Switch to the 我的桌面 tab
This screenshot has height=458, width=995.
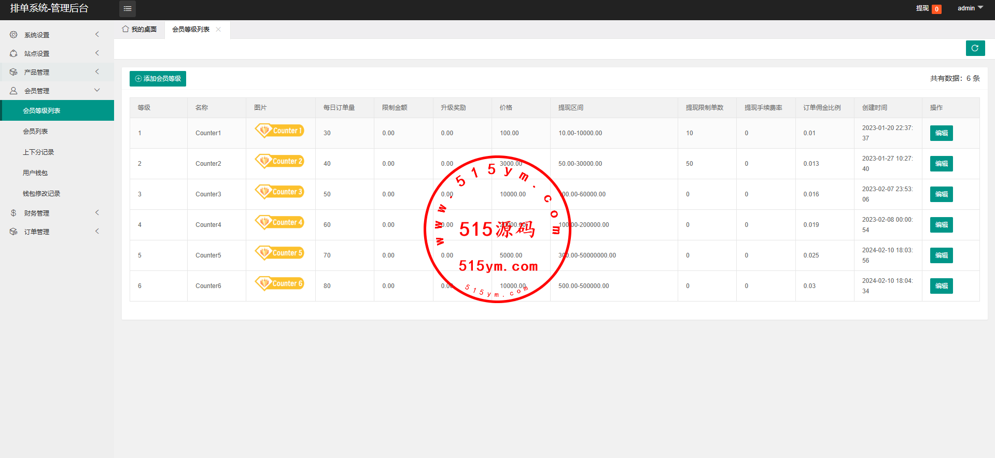point(139,30)
